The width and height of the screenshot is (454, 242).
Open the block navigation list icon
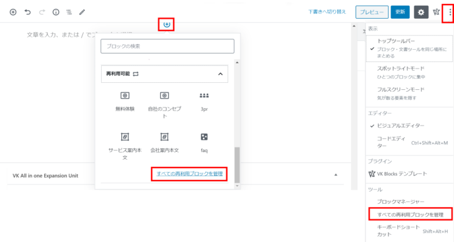pyautogui.click(x=69, y=12)
